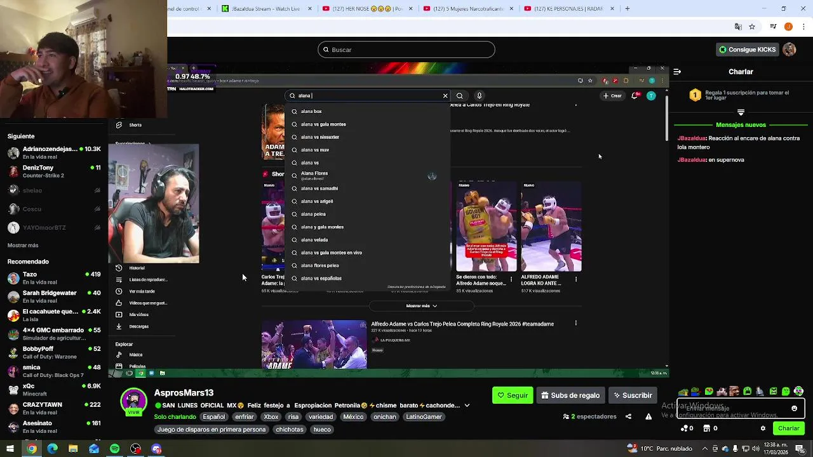The width and height of the screenshot is (813, 457).
Task: Open CRAZYTAWN recommended channel
Action: click(x=54, y=408)
